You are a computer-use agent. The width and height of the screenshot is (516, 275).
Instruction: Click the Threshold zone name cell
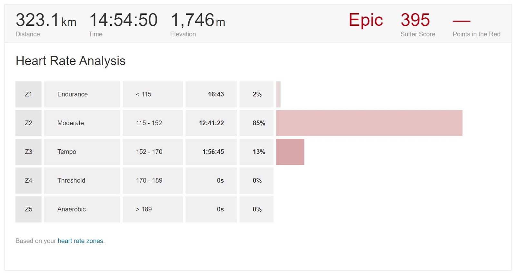click(x=82, y=180)
